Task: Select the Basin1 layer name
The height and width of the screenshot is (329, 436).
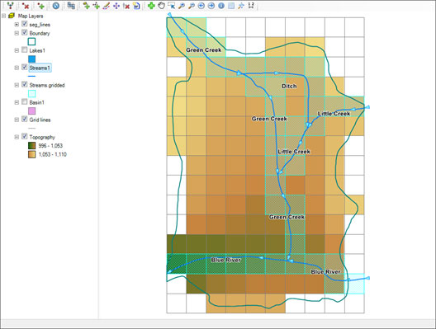Action: [x=36, y=102]
